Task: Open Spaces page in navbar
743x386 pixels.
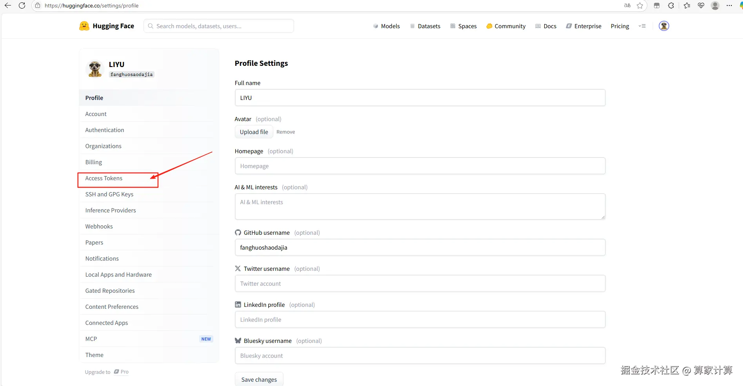Action: pyautogui.click(x=463, y=26)
